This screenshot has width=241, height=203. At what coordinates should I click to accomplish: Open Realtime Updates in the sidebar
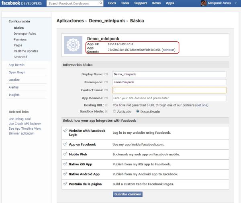click(26, 51)
